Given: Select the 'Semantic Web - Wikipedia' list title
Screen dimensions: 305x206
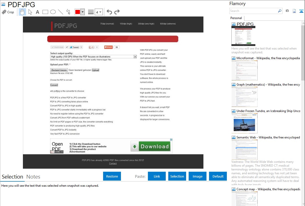Looking at the screenshot, I should (268, 137).
